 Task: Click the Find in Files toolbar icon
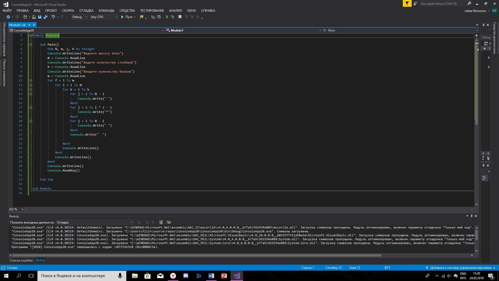click(141, 17)
